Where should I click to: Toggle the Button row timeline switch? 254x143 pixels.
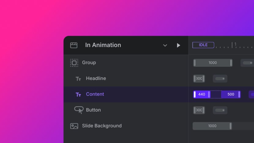click(x=220, y=110)
